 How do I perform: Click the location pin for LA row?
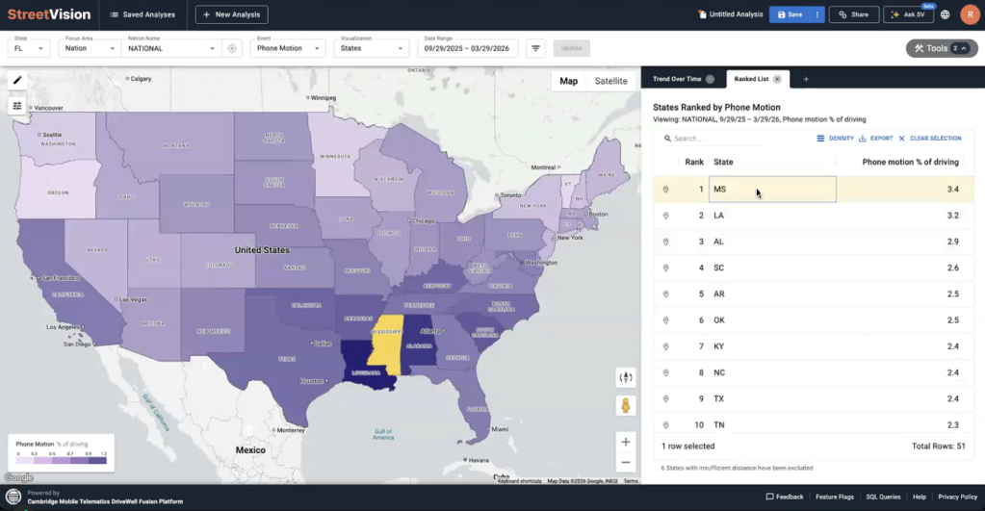point(665,216)
